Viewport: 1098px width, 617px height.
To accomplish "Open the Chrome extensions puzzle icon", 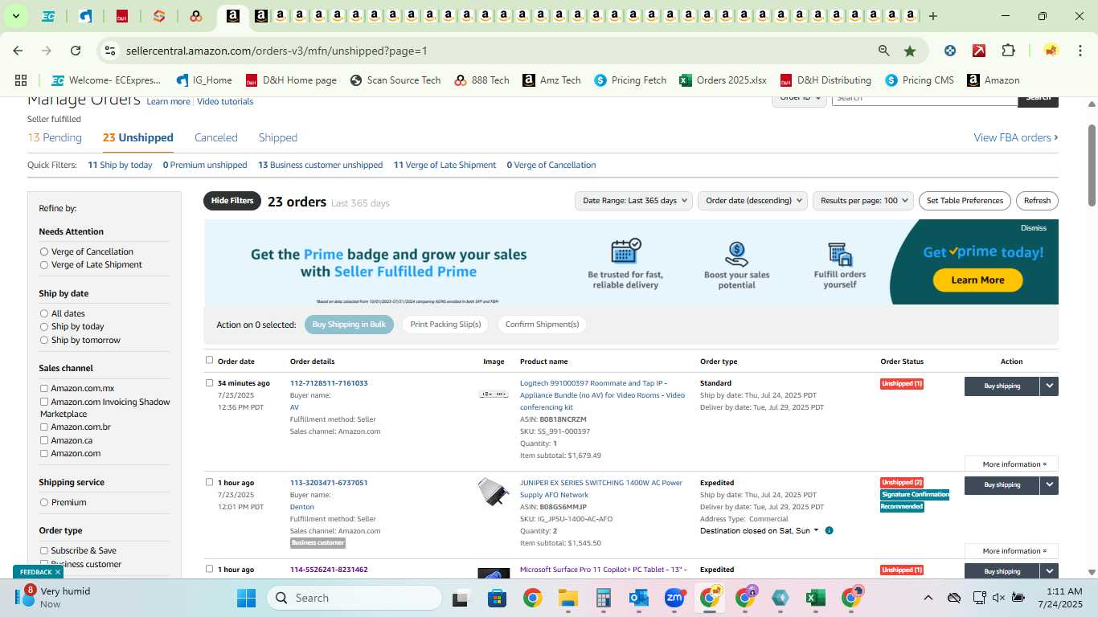I will tap(1008, 51).
